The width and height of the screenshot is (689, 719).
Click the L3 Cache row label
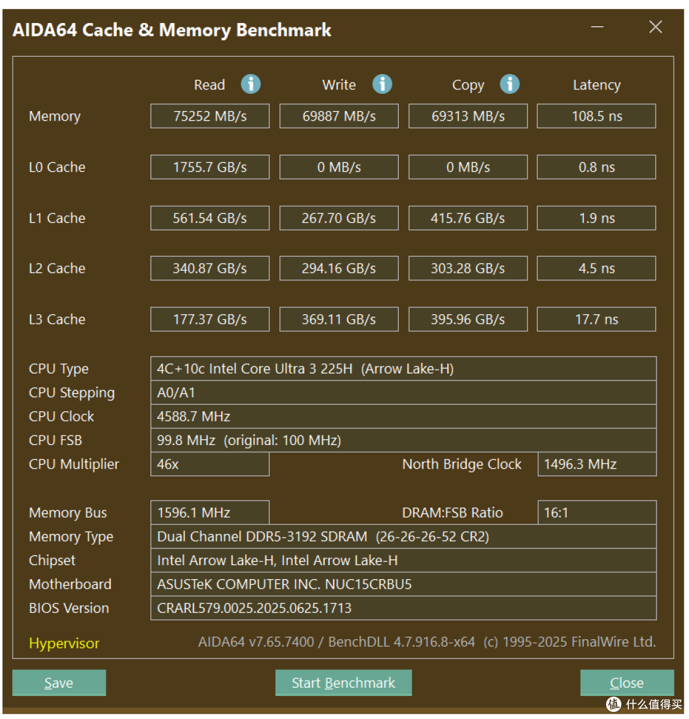tap(57, 319)
